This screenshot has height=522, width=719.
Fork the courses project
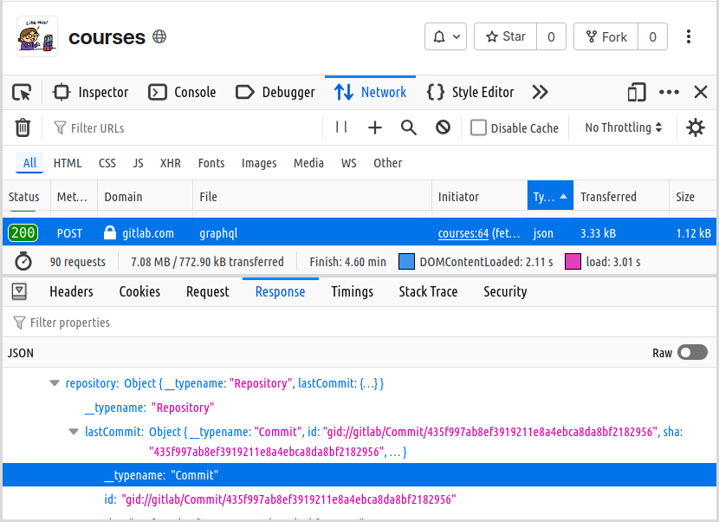coord(606,36)
